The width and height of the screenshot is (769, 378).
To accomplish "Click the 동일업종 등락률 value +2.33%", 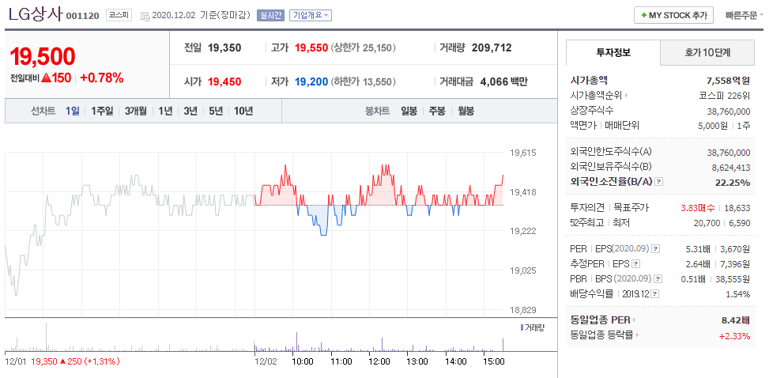I will pos(735,336).
